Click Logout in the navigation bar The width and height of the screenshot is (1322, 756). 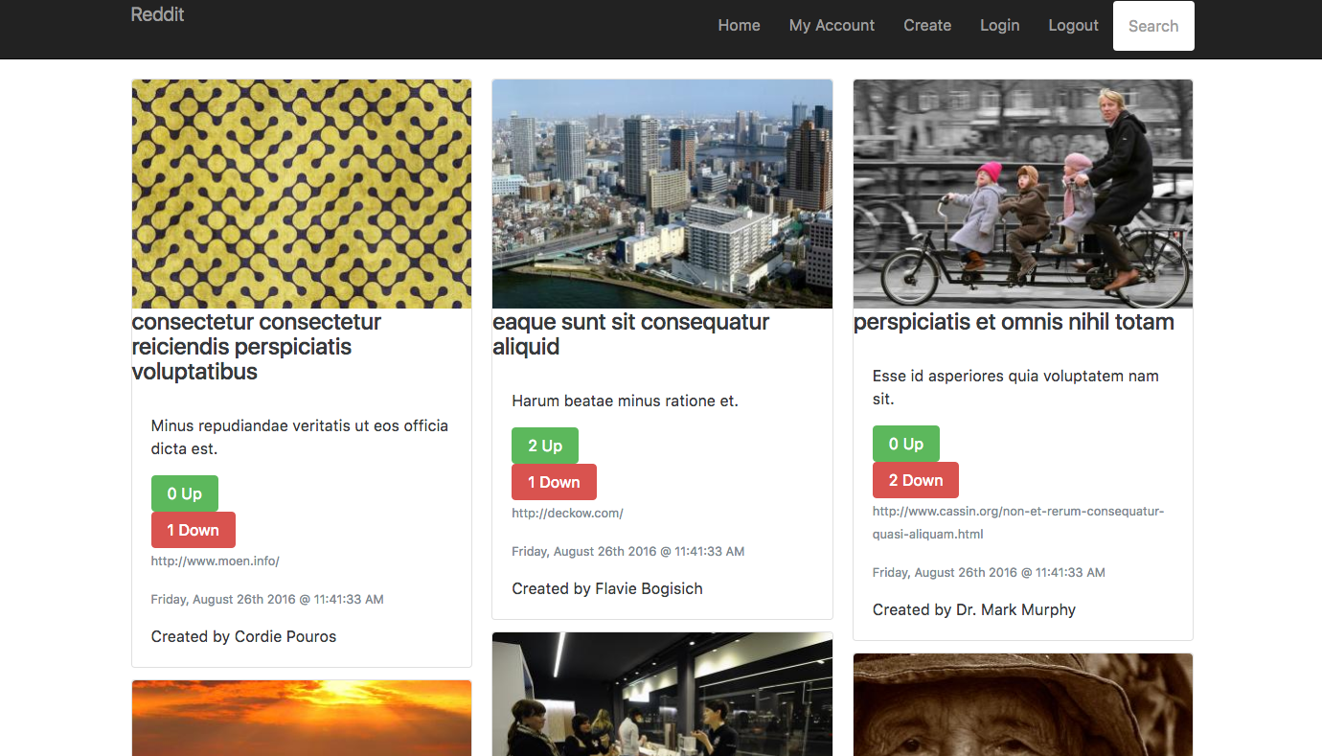[x=1073, y=26]
